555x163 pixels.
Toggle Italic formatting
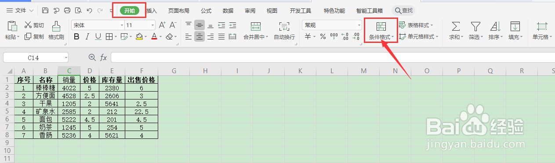pyautogui.click(x=87, y=37)
